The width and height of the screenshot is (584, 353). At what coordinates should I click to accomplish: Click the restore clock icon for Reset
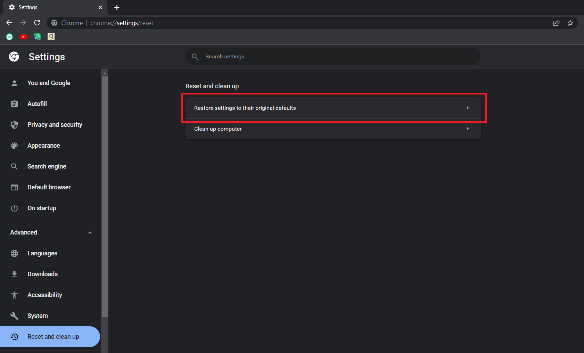pyautogui.click(x=14, y=337)
